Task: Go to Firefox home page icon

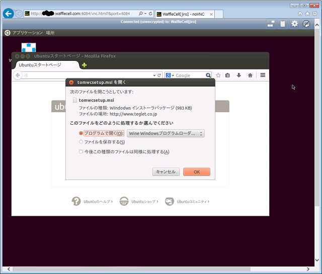Action: click(250, 75)
